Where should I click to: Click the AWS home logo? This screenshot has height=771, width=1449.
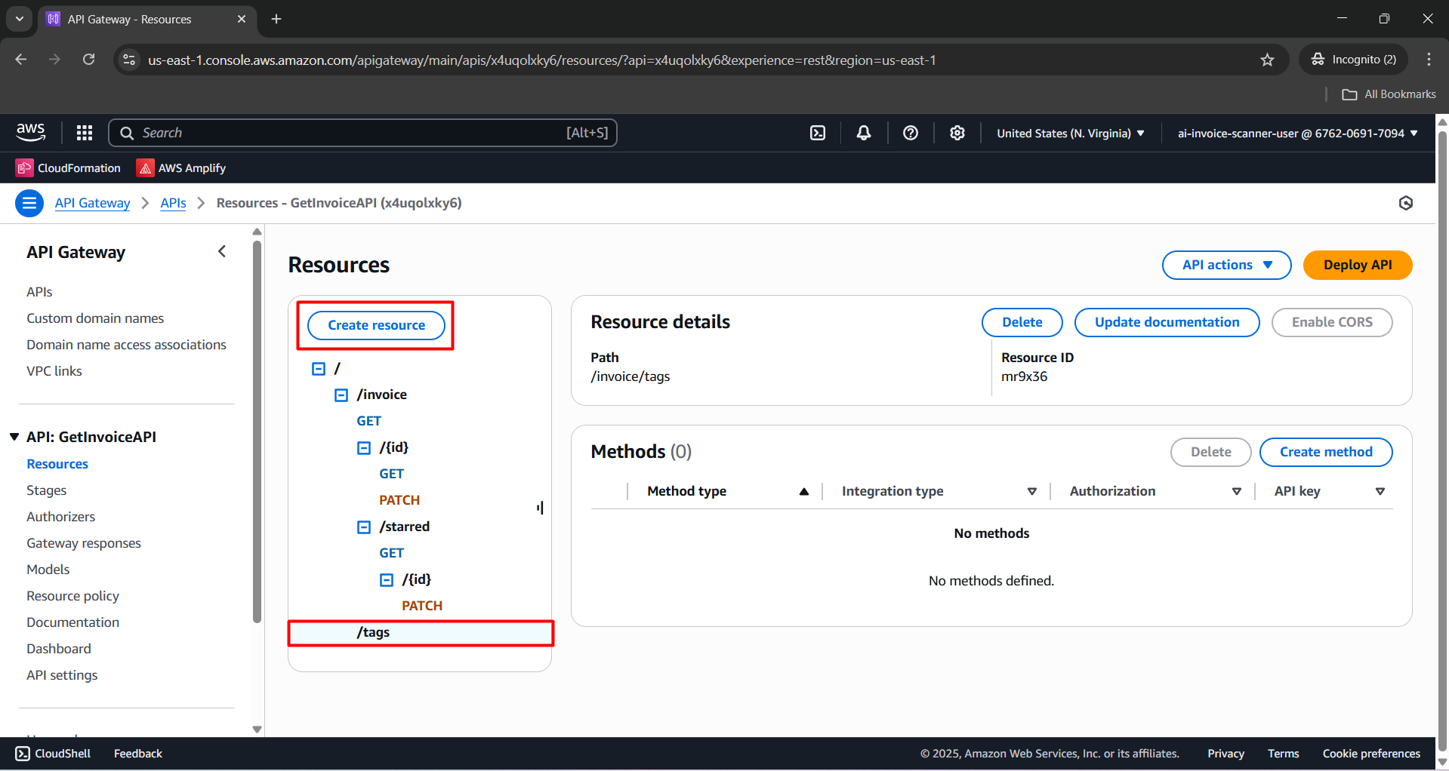point(30,132)
